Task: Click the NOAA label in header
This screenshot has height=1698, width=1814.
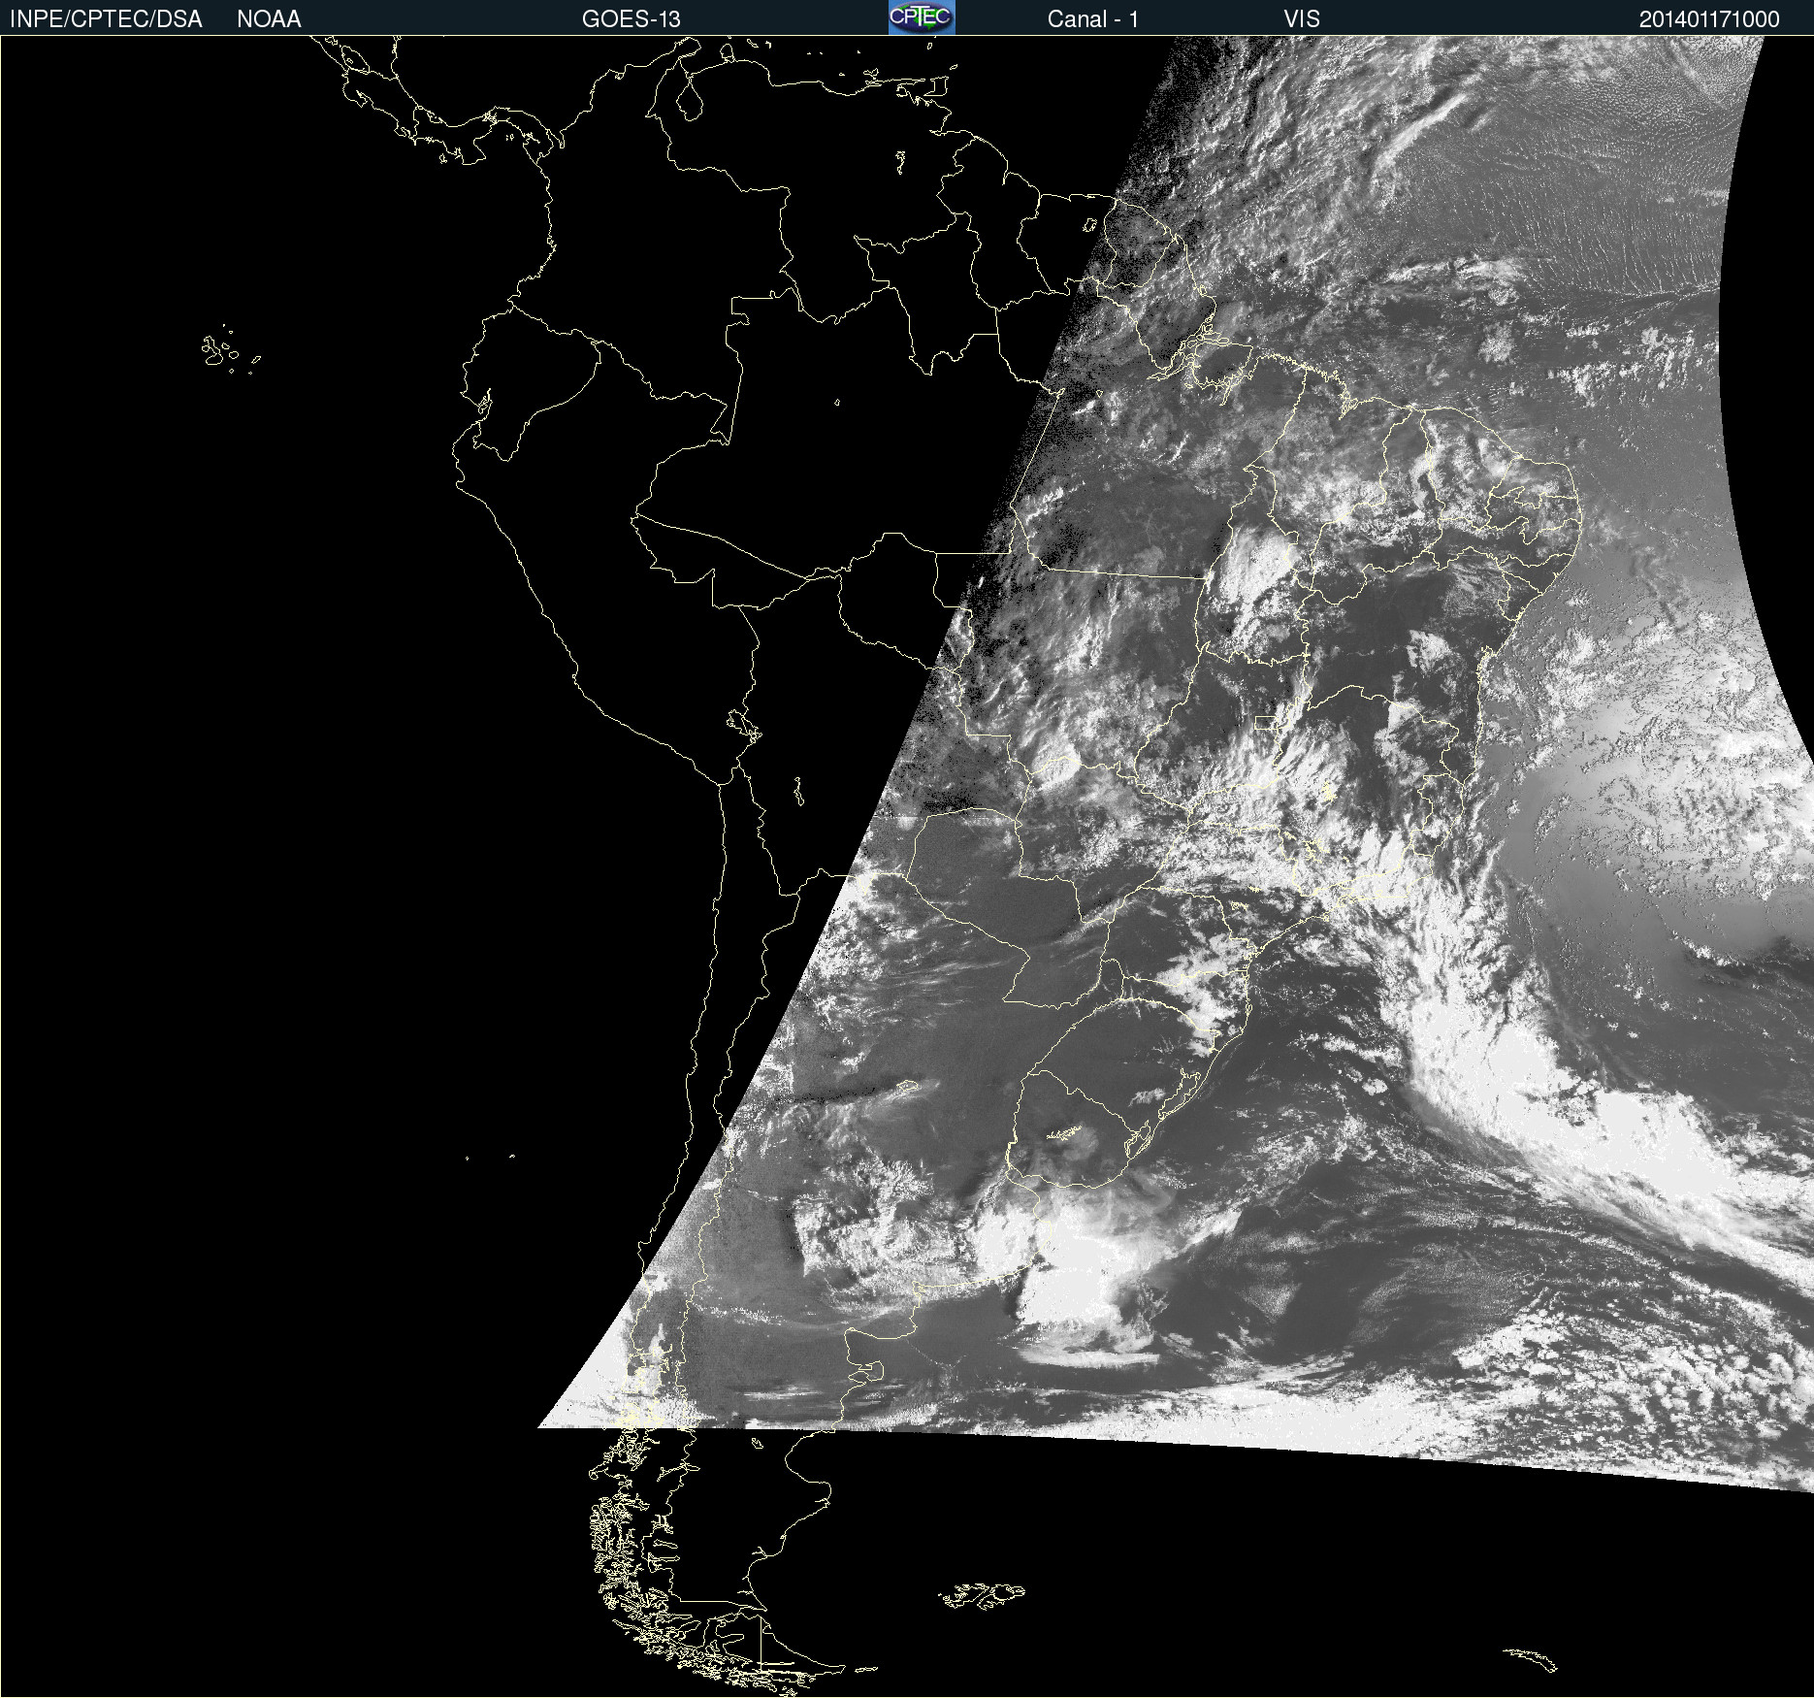Action: (269, 19)
